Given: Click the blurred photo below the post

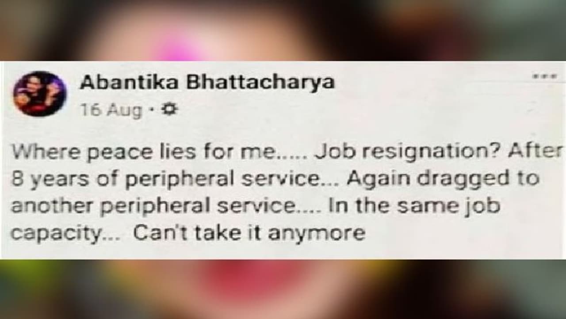Looking at the screenshot, I should coord(283,289).
